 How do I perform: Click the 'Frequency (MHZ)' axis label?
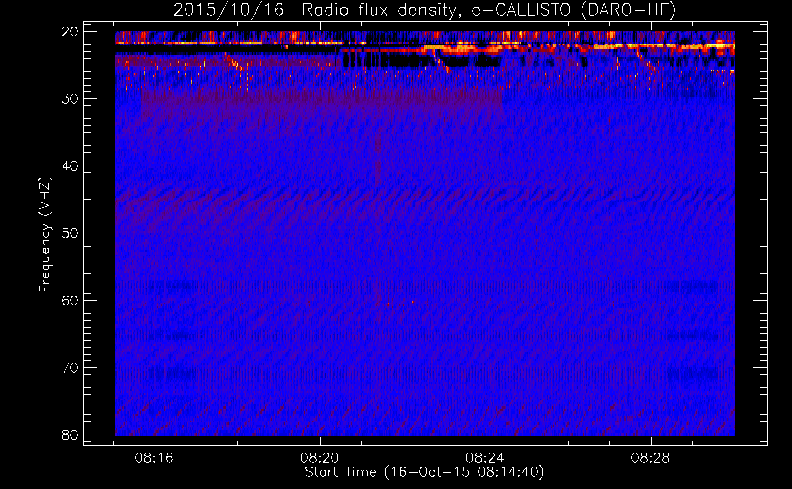pos(45,235)
